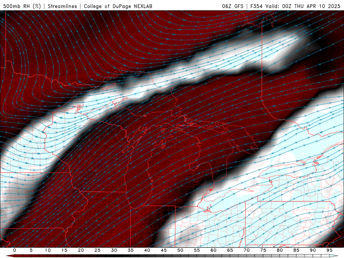344x258 pixels.
Task: Click the '80' label on the color scale
Action: [x=280, y=250]
